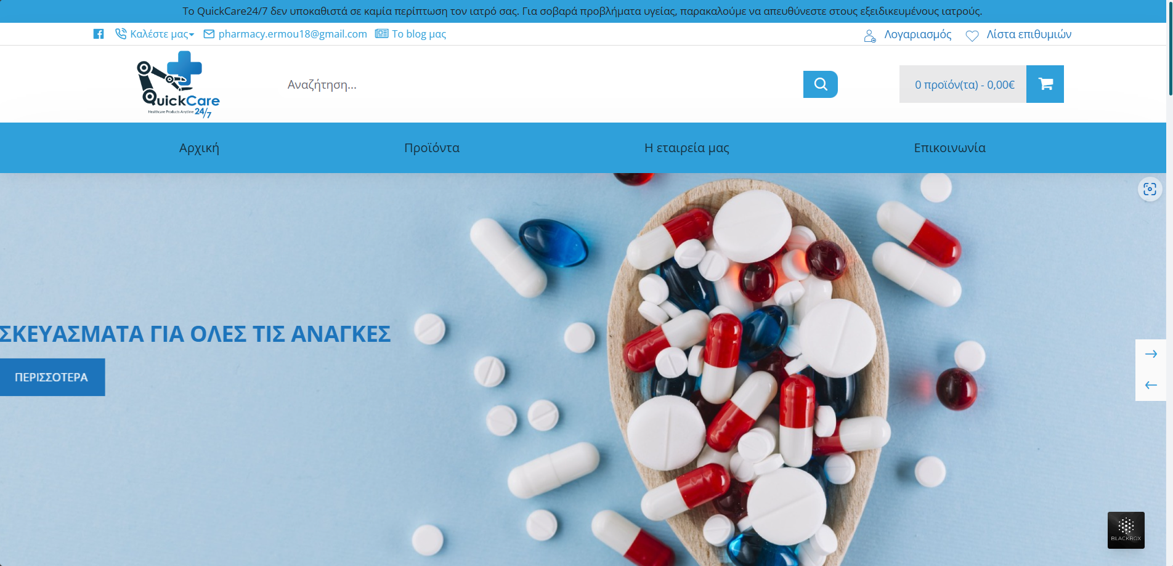
Task: Click the account user icon
Action: click(x=870, y=36)
